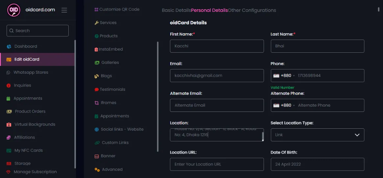Open Manage Subscription in the sidebar

[x=35, y=172]
